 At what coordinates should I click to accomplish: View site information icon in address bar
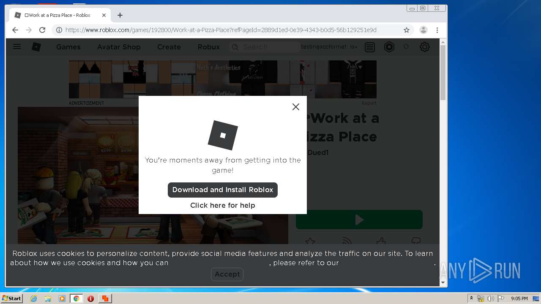coord(59,30)
